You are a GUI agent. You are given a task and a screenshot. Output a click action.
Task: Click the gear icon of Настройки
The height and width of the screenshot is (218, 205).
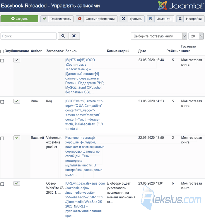180,19
